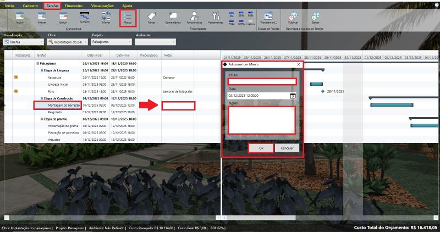Switch to the Cadastro ribbon tab
The height and width of the screenshot is (232, 440).
pos(30,5)
